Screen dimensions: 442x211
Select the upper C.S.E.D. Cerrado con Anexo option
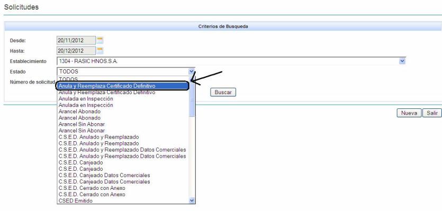pos(123,188)
